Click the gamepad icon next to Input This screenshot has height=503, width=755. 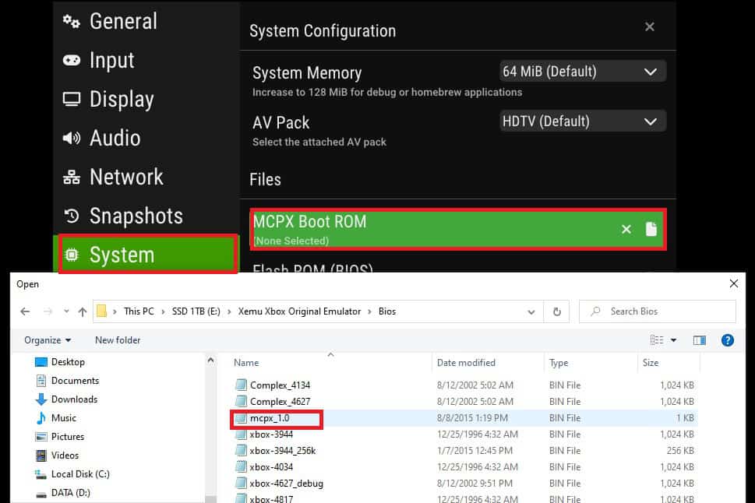tap(71, 60)
